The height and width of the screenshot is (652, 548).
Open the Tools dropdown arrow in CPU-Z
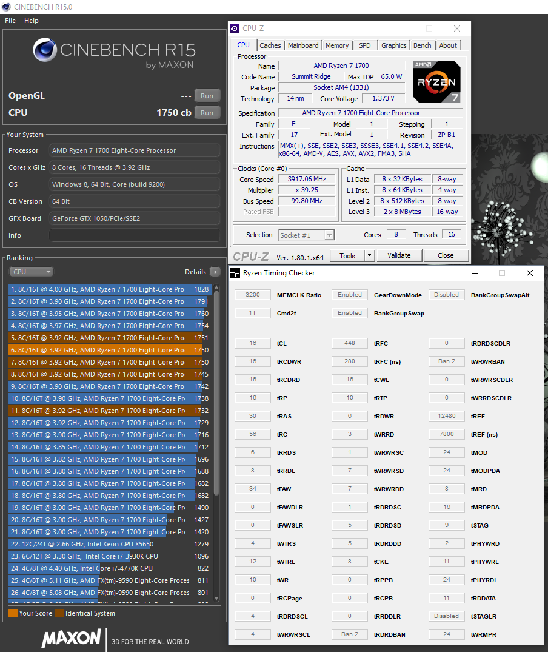369,255
